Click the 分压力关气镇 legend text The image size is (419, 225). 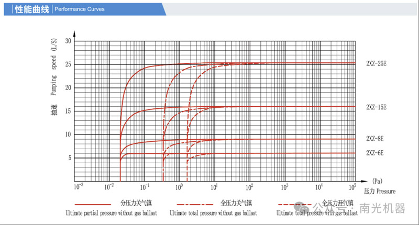click(136, 204)
